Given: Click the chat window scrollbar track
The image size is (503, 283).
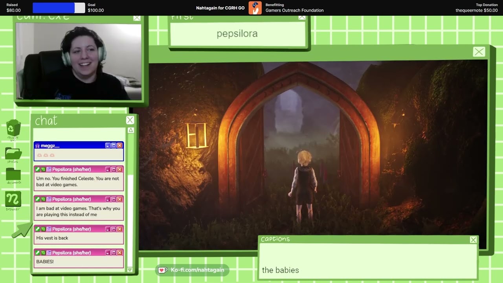Looking at the screenshot, I should click(x=130, y=200).
